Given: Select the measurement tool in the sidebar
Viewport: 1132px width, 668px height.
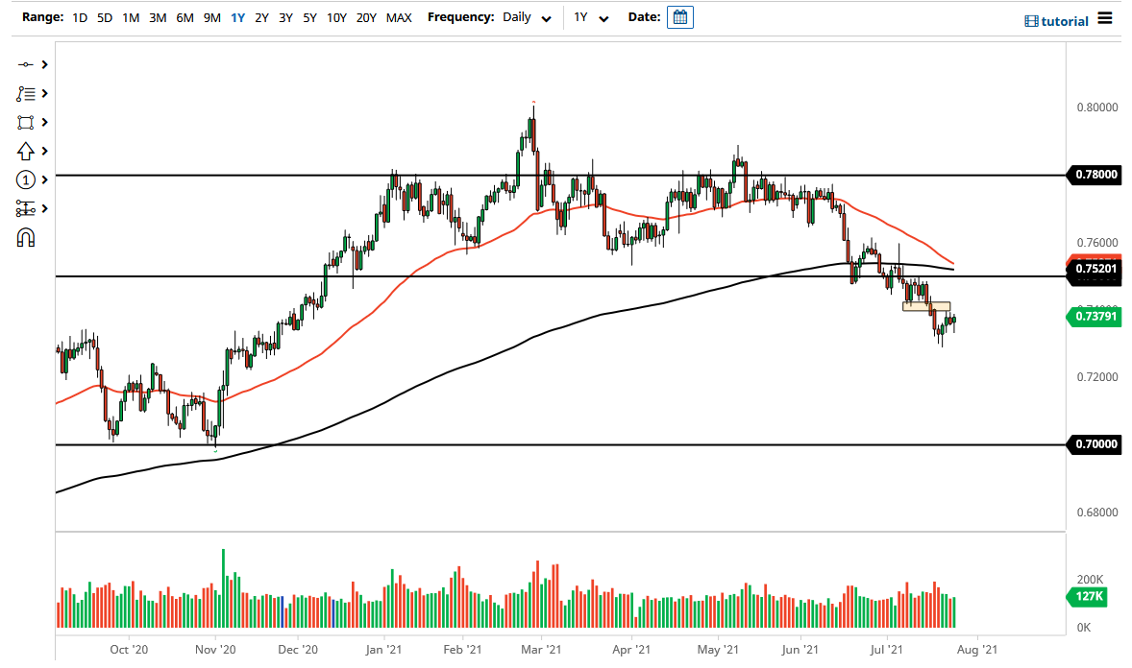Looking at the screenshot, I should click(24, 208).
